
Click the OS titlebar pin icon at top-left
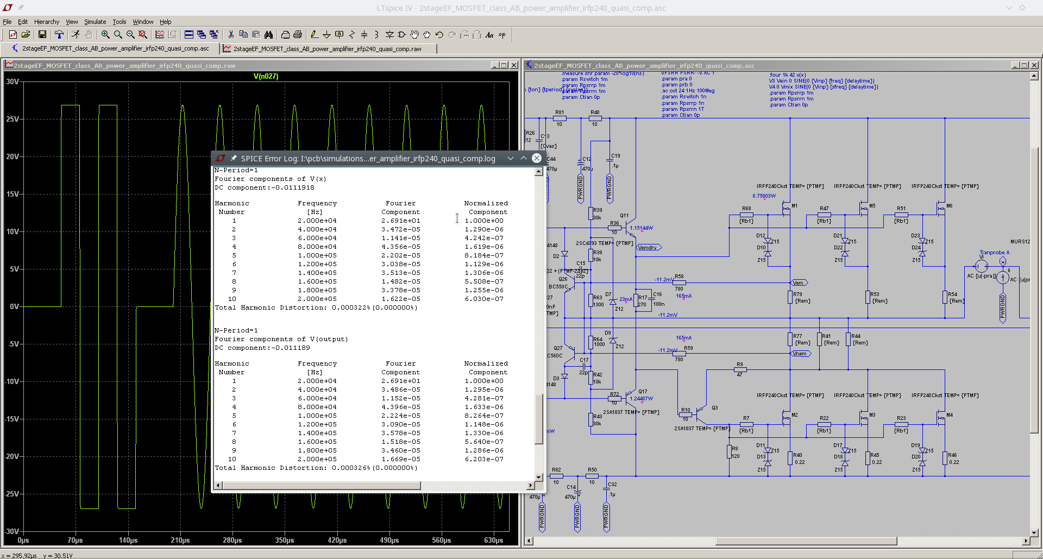click(21, 8)
